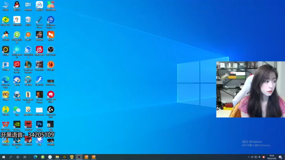285x160 pixels.
Task: Expand hidden system tray icons
Action: (249, 157)
